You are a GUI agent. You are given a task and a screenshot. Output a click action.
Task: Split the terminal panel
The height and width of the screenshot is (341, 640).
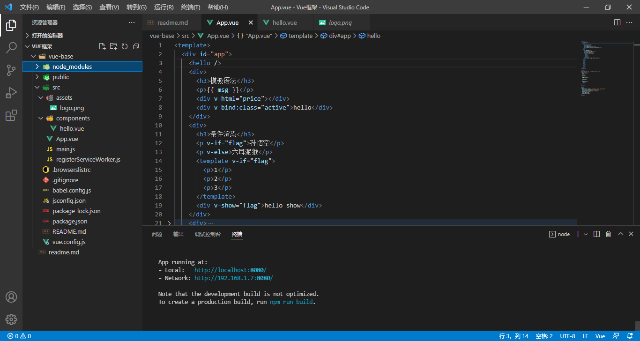click(596, 234)
